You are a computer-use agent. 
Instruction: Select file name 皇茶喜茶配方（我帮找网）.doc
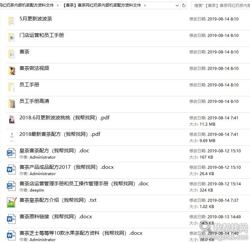pos(54,151)
